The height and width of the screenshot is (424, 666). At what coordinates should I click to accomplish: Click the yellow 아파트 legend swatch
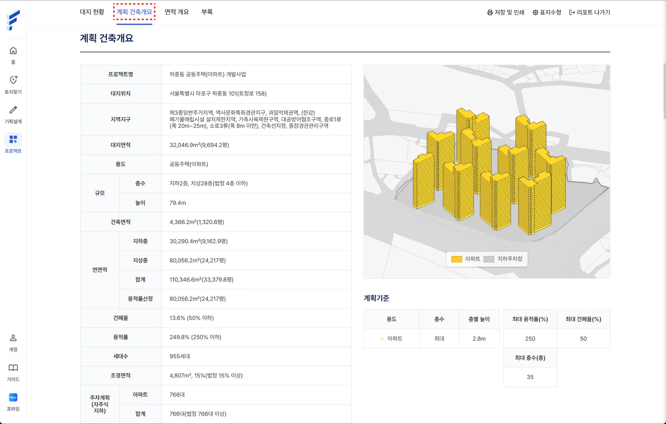[457, 259]
